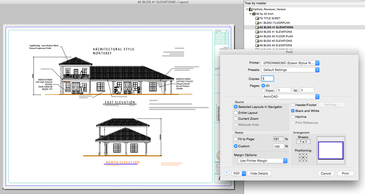This screenshot has width=365, height=194.
Task: Open the Presets dropdown showing Default Settings
Action: coord(290,70)
